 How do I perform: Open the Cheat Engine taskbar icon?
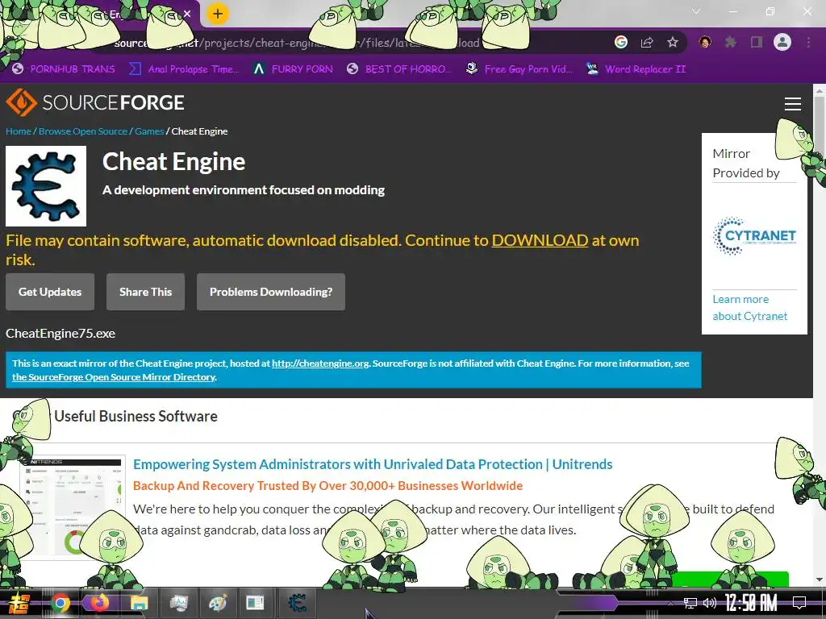coord(297,603)
